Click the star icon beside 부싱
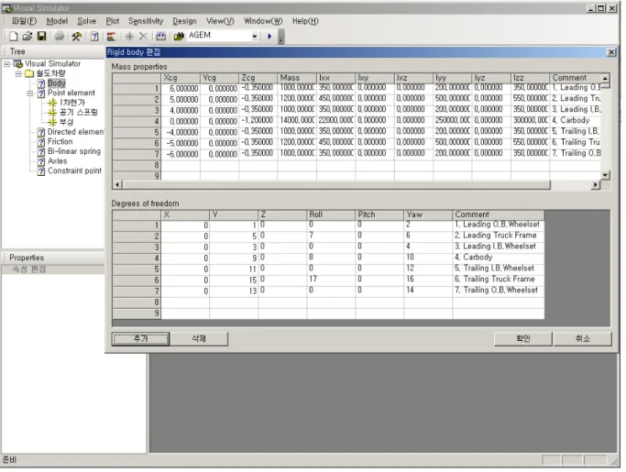626x472 pixels. coord(52,122)
